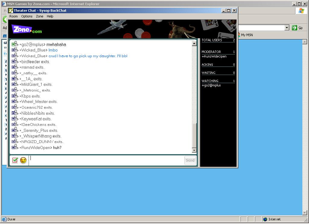309x224 pixels.
Task: Click the TOTAL USERS header
Action: [x=218, y=40]
